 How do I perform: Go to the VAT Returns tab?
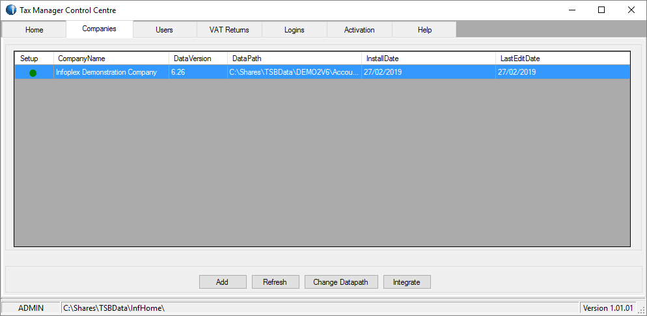click(229, 30)
